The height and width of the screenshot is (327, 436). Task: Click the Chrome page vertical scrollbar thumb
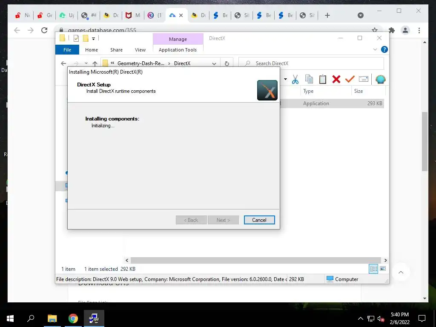click(x=425, y=141)
